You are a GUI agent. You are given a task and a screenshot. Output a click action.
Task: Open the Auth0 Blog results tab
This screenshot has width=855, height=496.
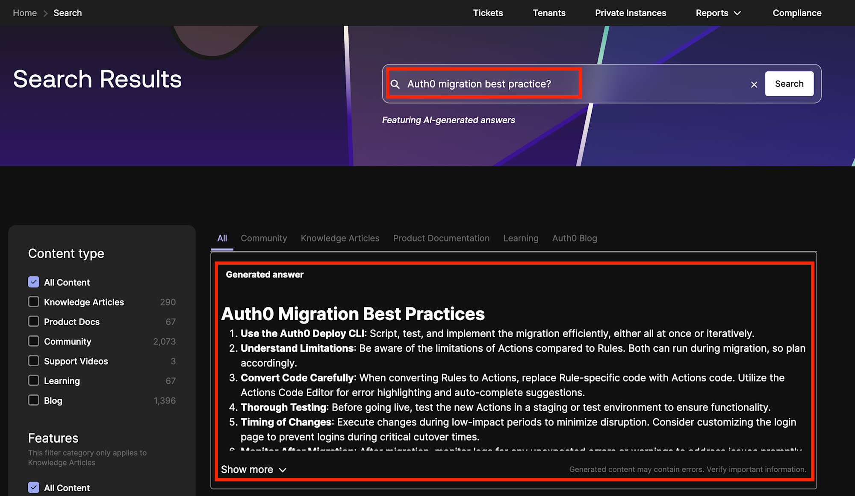click(x=574, y=238)
